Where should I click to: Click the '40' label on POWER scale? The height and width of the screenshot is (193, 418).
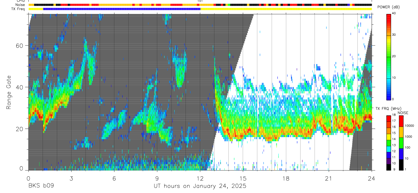coord(394,13)
